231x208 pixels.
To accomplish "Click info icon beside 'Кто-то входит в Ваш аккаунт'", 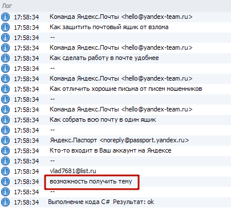I will pyautogui.click(x=5, y=151).
